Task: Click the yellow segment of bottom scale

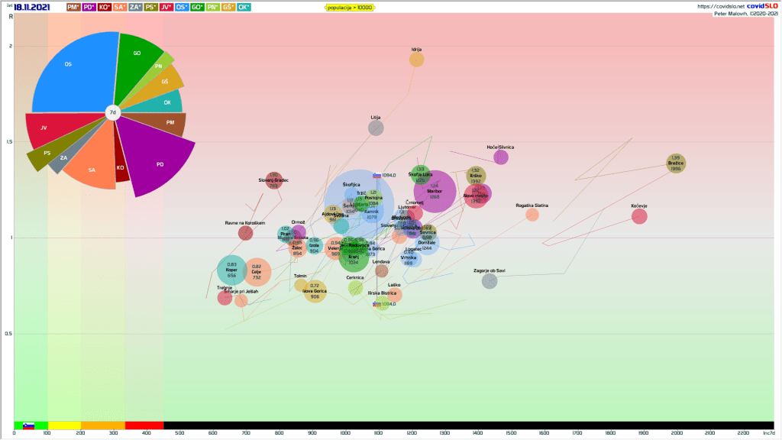Action: click(63, 425)
